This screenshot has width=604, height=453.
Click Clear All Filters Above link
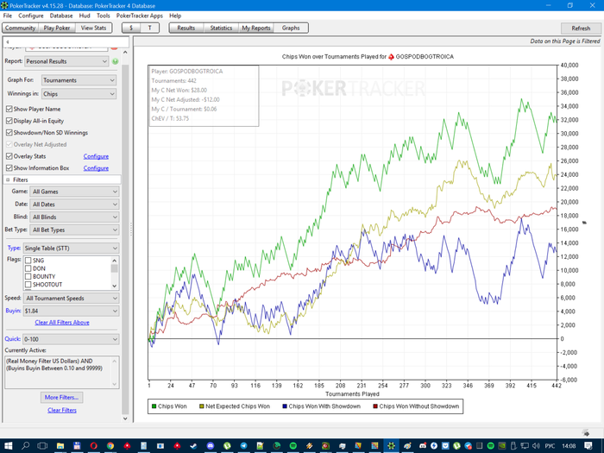(x=62, y=323)
